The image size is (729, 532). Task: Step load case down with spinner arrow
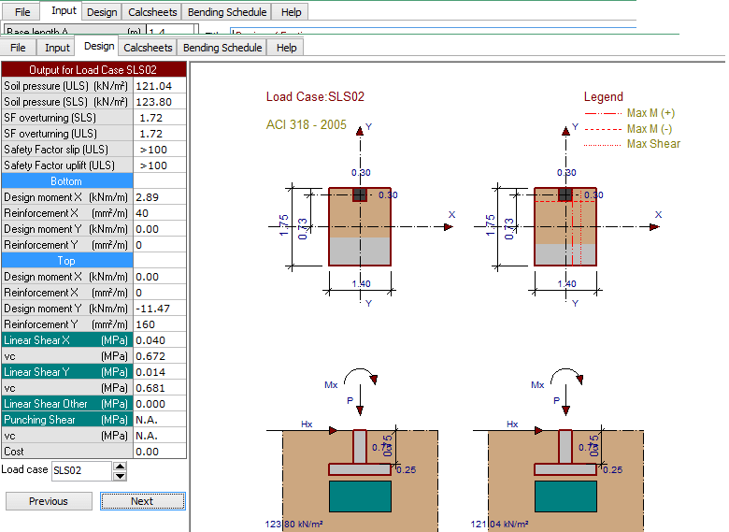(x=120, y=476)
